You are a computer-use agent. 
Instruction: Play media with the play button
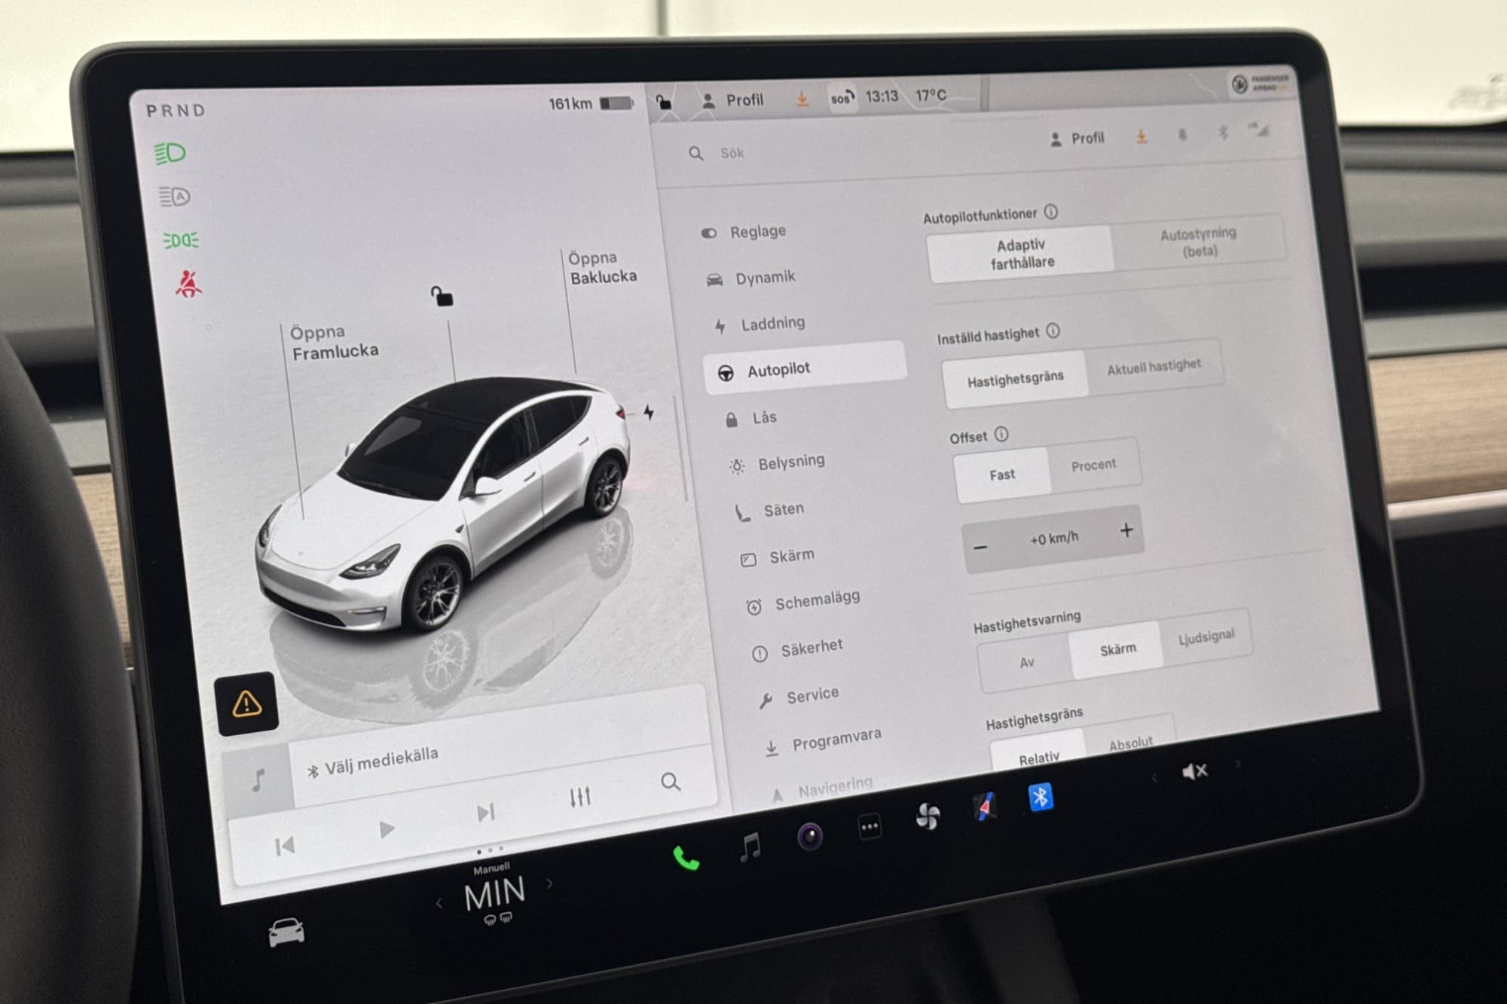(387, 829)
